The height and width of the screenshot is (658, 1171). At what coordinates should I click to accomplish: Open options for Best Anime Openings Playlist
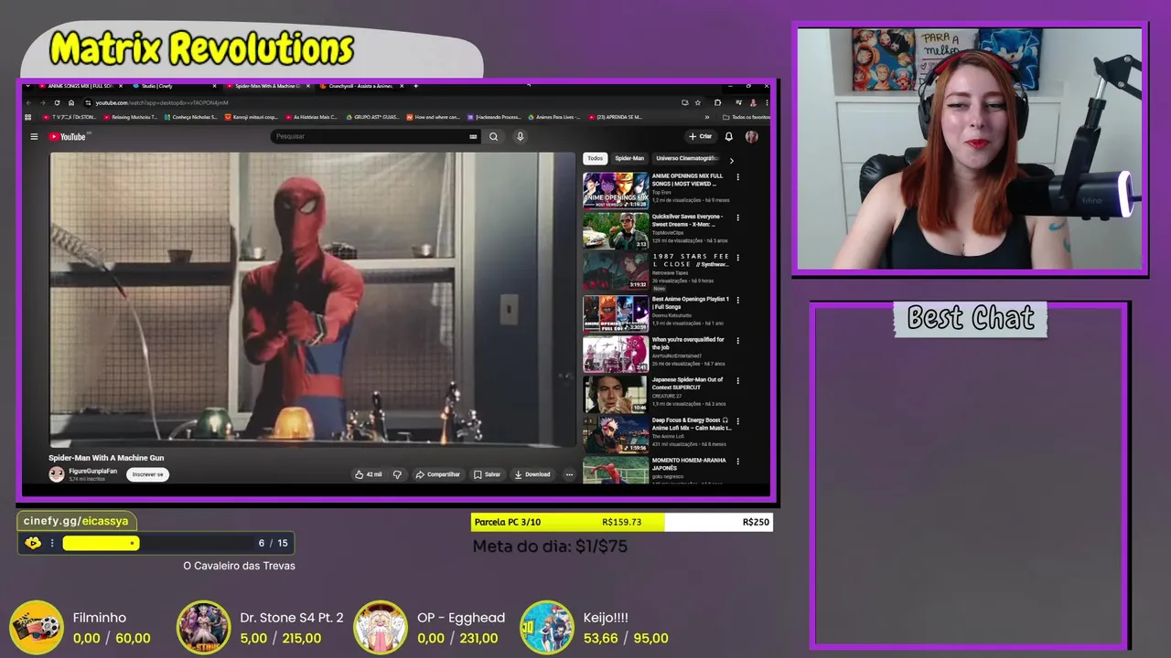coord(737,300)
